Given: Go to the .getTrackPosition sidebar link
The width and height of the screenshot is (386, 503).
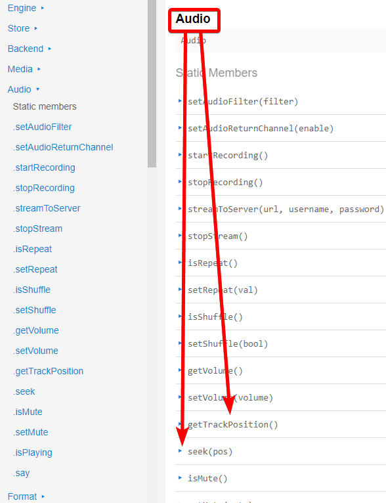Looking at the screenshot, I should point(48,371).
